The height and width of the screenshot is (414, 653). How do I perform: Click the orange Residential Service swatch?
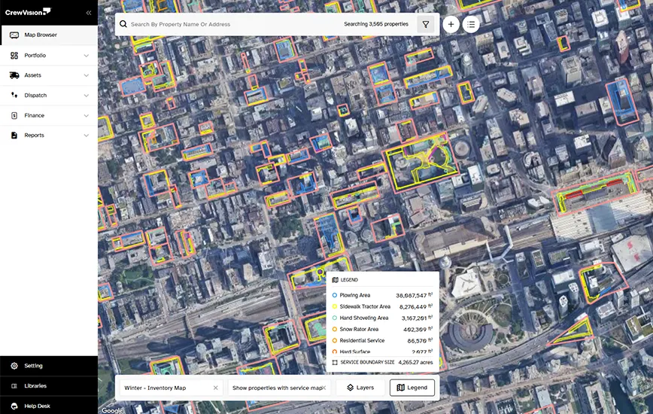pos(335,341)
